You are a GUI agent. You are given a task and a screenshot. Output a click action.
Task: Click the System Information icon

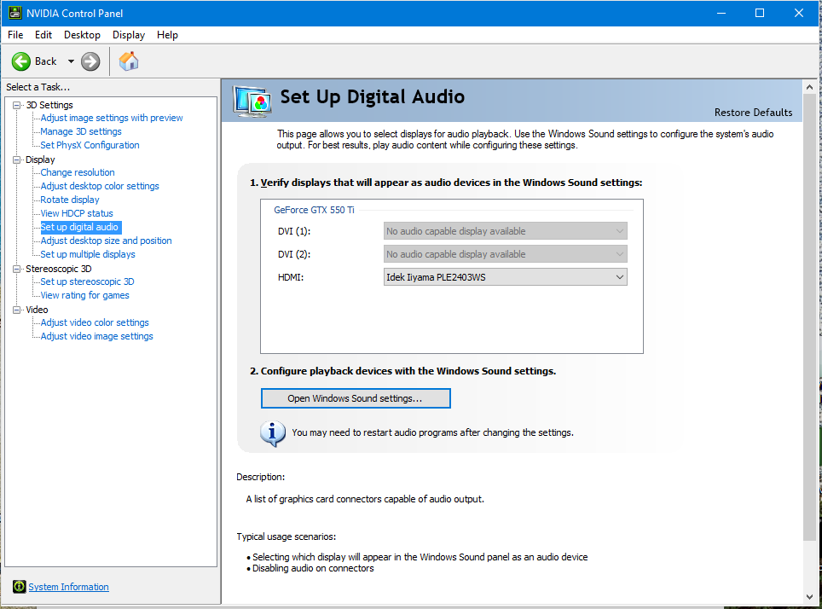(19, 587)
